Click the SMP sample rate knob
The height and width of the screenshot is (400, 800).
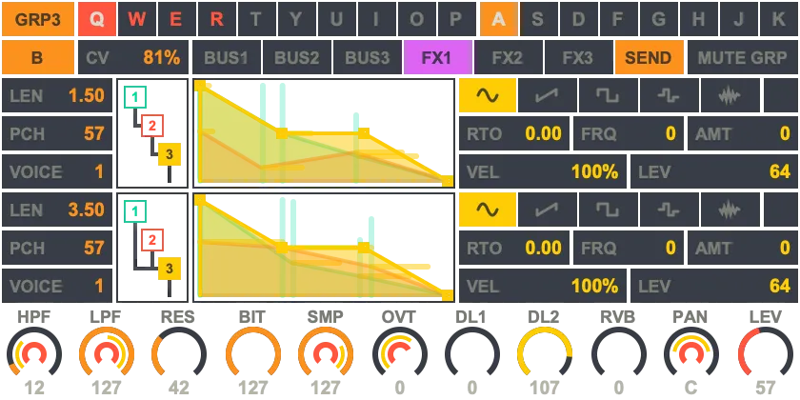pyautogui.click(x=326, y=353)
